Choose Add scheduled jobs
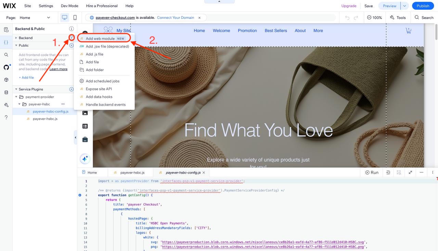This screenshot has height=251, width=438. (x=104, y=81)
